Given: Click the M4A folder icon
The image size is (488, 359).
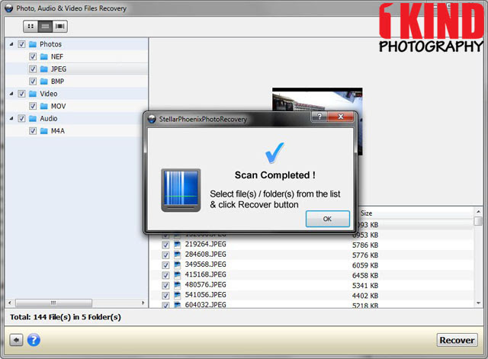Looking at the screenshot, I should coord(44,131).
